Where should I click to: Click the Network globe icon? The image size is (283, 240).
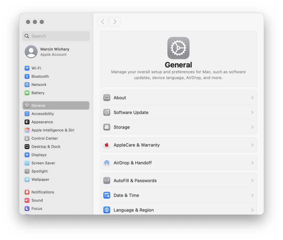point(27,85)
